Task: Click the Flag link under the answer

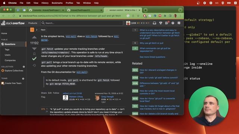Action: tap(43, 97)
